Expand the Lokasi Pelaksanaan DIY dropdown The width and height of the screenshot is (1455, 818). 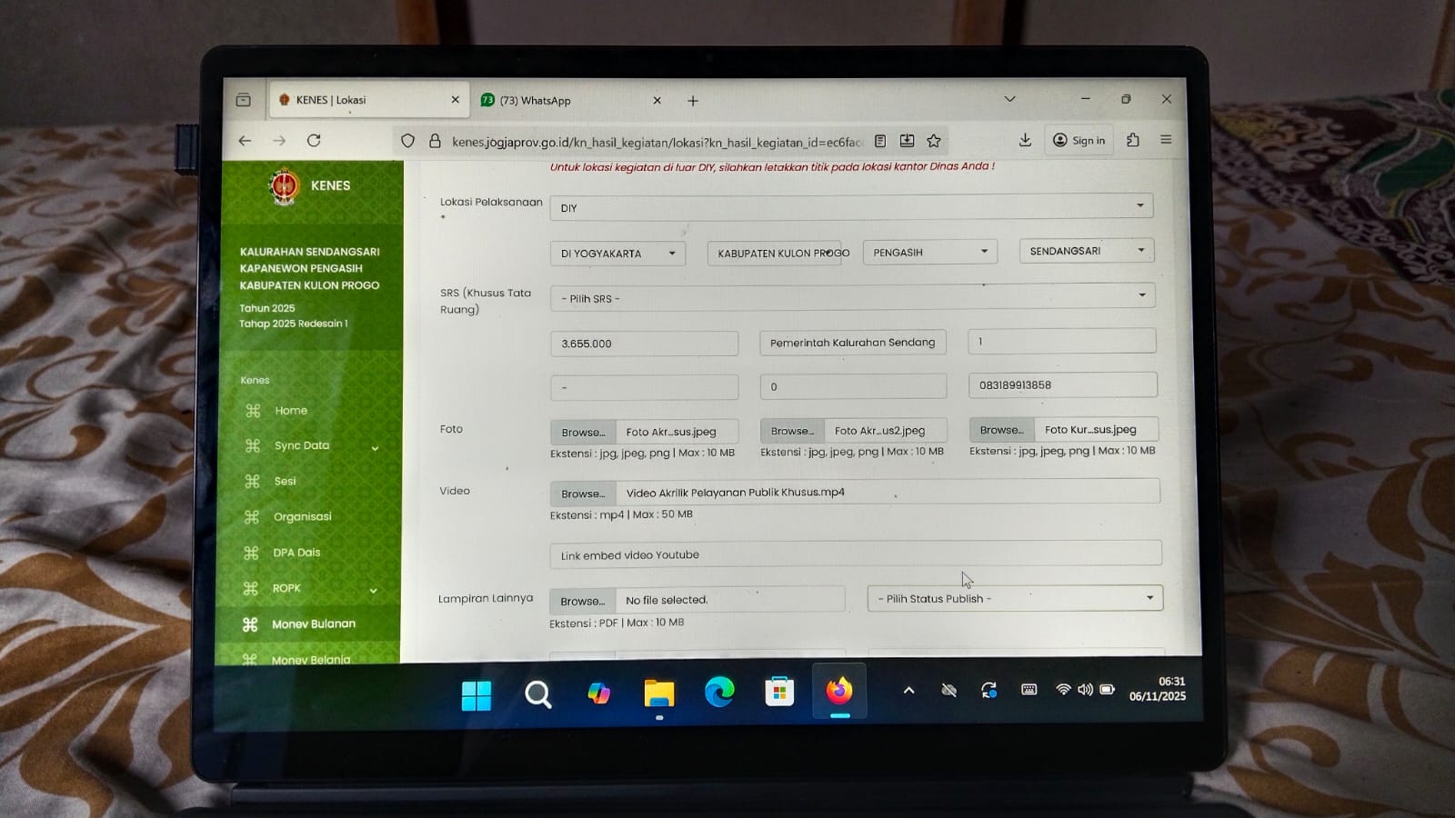click(851, 207)
